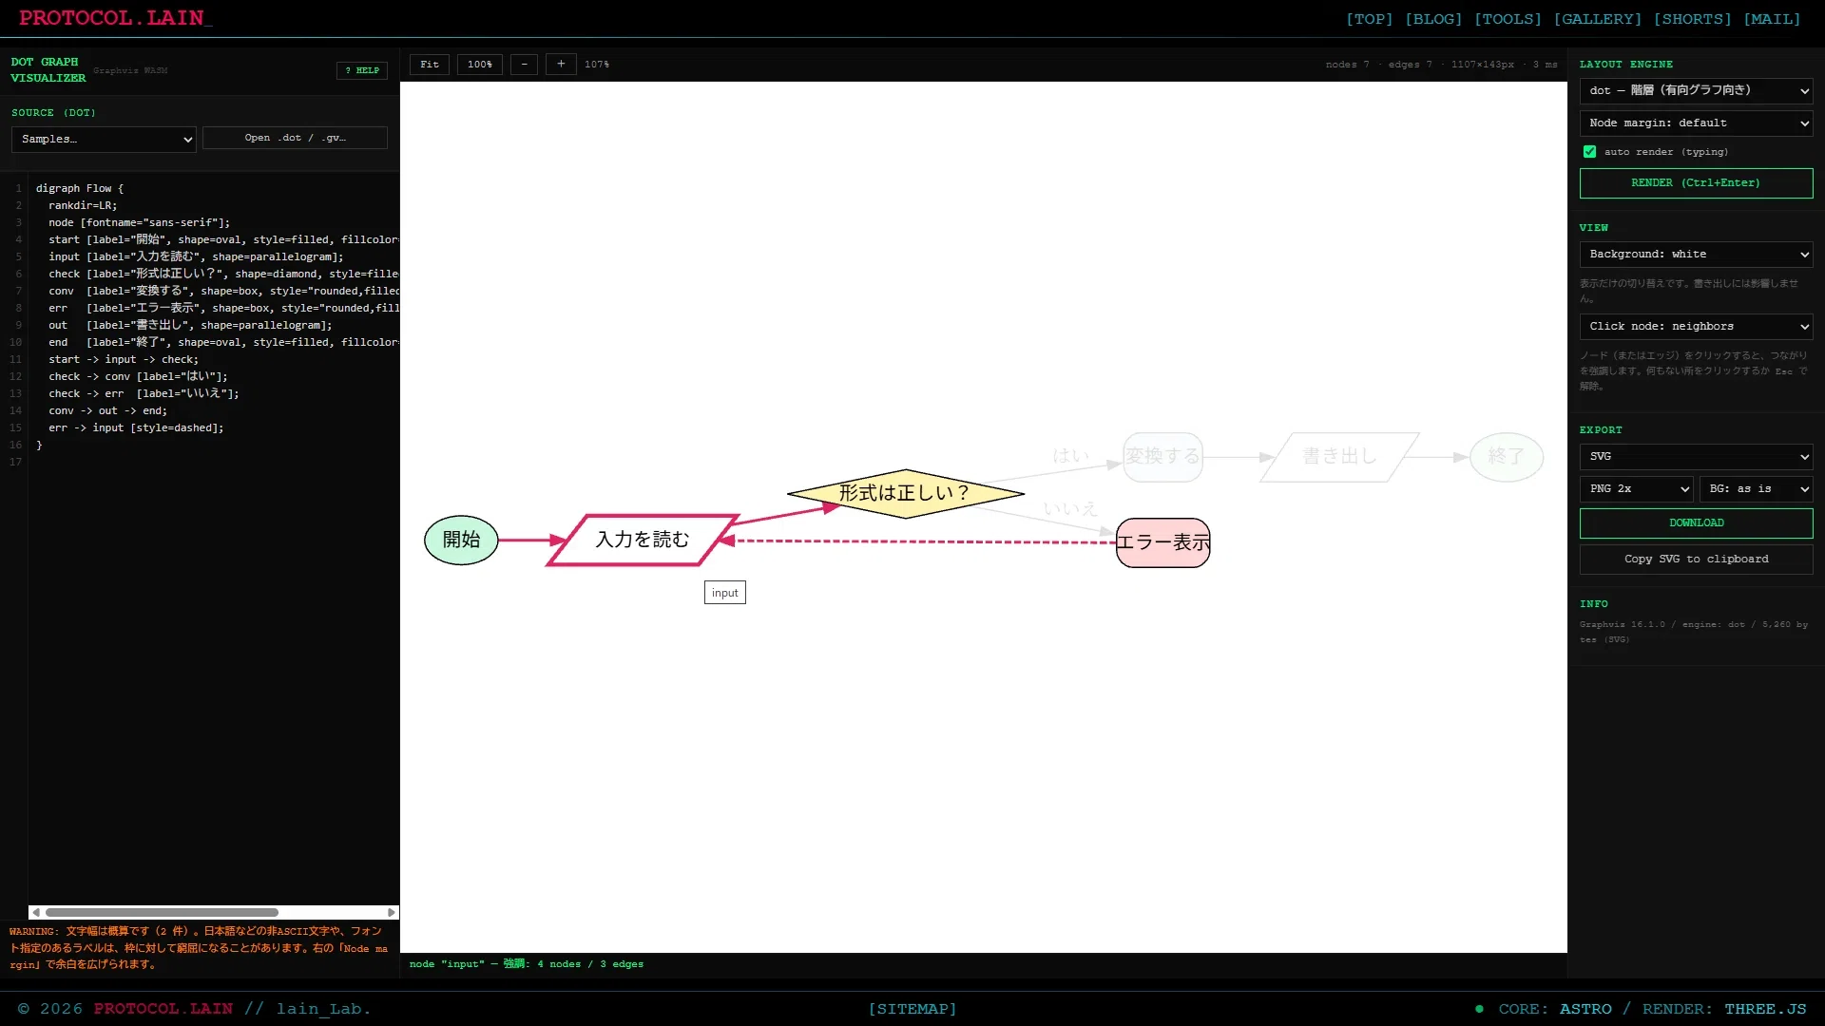Click the left arrow of horizontal scrollbar
Image resolution: width=1825 pixels, height=1026 pixels.
[36, 913]
